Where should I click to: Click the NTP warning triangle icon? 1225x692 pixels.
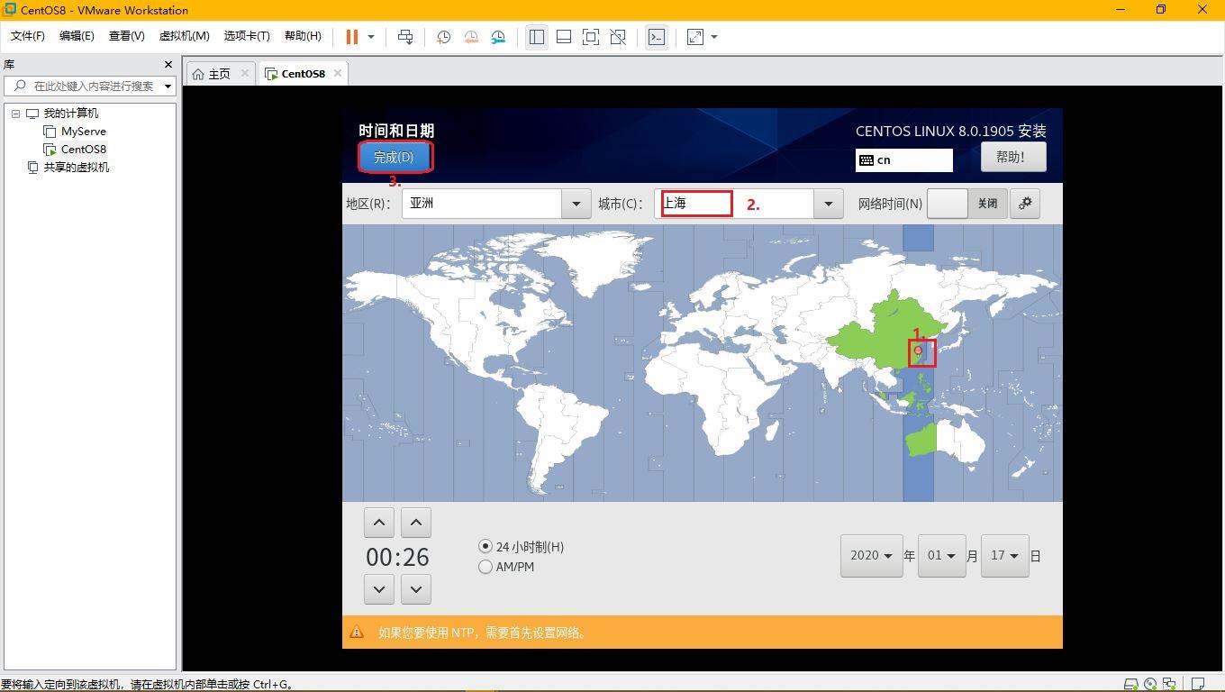point(357,633)
